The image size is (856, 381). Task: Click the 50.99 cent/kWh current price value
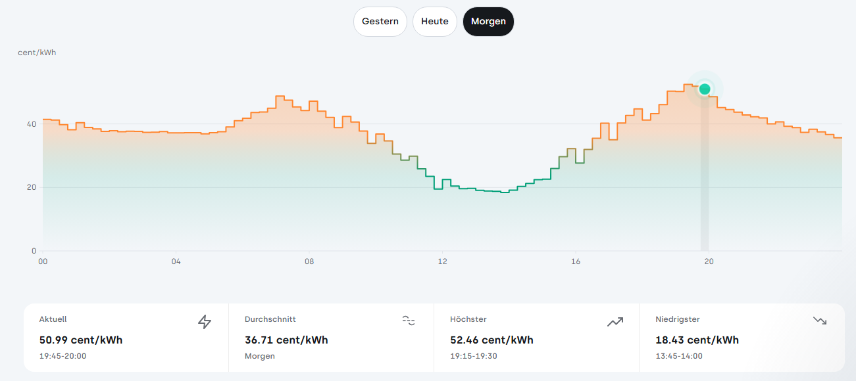coord(81,340)
